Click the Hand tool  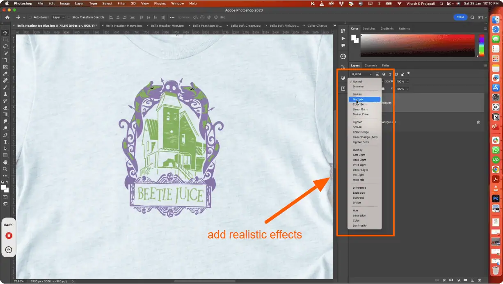tap(5, 162)
